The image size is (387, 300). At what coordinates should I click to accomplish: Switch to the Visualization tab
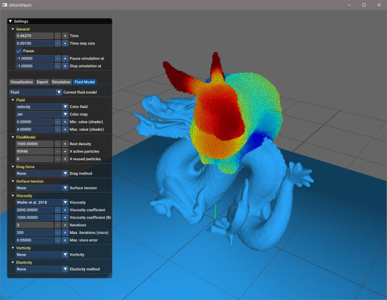(x=22, y=82)
